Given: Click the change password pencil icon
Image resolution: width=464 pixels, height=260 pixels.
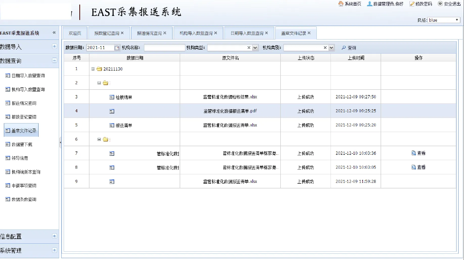Looking at the screenshot, I should tap(412, 4).
